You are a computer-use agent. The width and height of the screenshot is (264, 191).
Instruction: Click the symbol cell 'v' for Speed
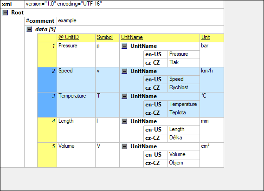click(108, 80)
